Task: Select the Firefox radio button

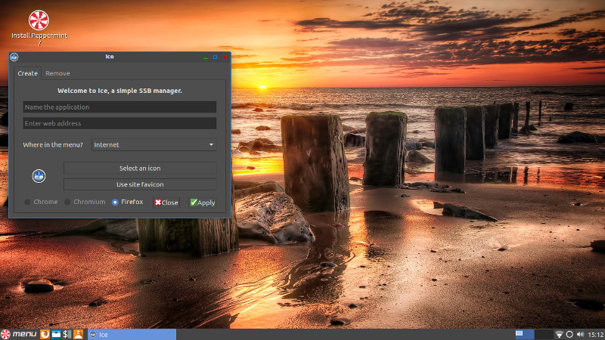Action: [x=116, y=202]
